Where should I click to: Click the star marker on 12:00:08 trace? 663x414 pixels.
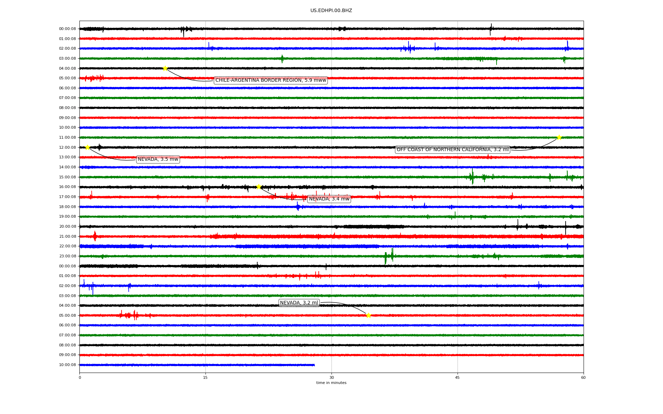87,147
